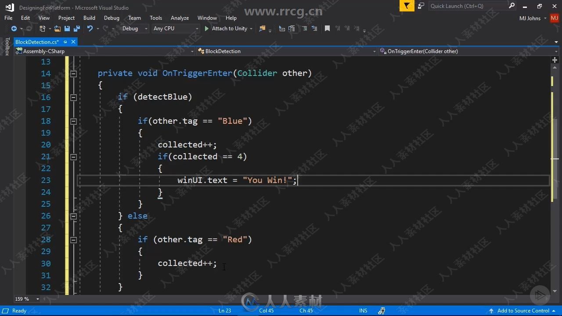Click the Quick Launch magnifier icon

pos(512,6)
